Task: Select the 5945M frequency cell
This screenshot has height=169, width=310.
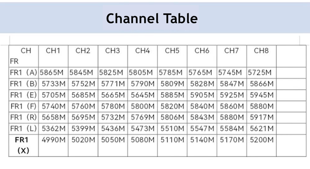Action: [262, 95]
